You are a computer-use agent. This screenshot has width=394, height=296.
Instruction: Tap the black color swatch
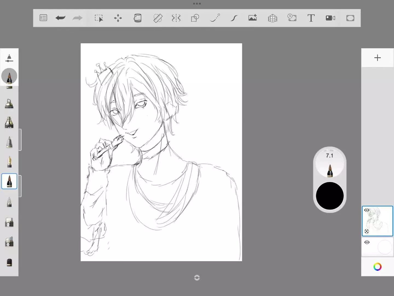(x=330, y=196)
